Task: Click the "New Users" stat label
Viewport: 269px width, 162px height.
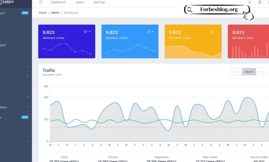Action: 210,157
